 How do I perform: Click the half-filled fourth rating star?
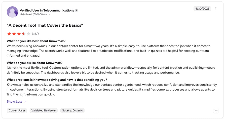[24, 34]
